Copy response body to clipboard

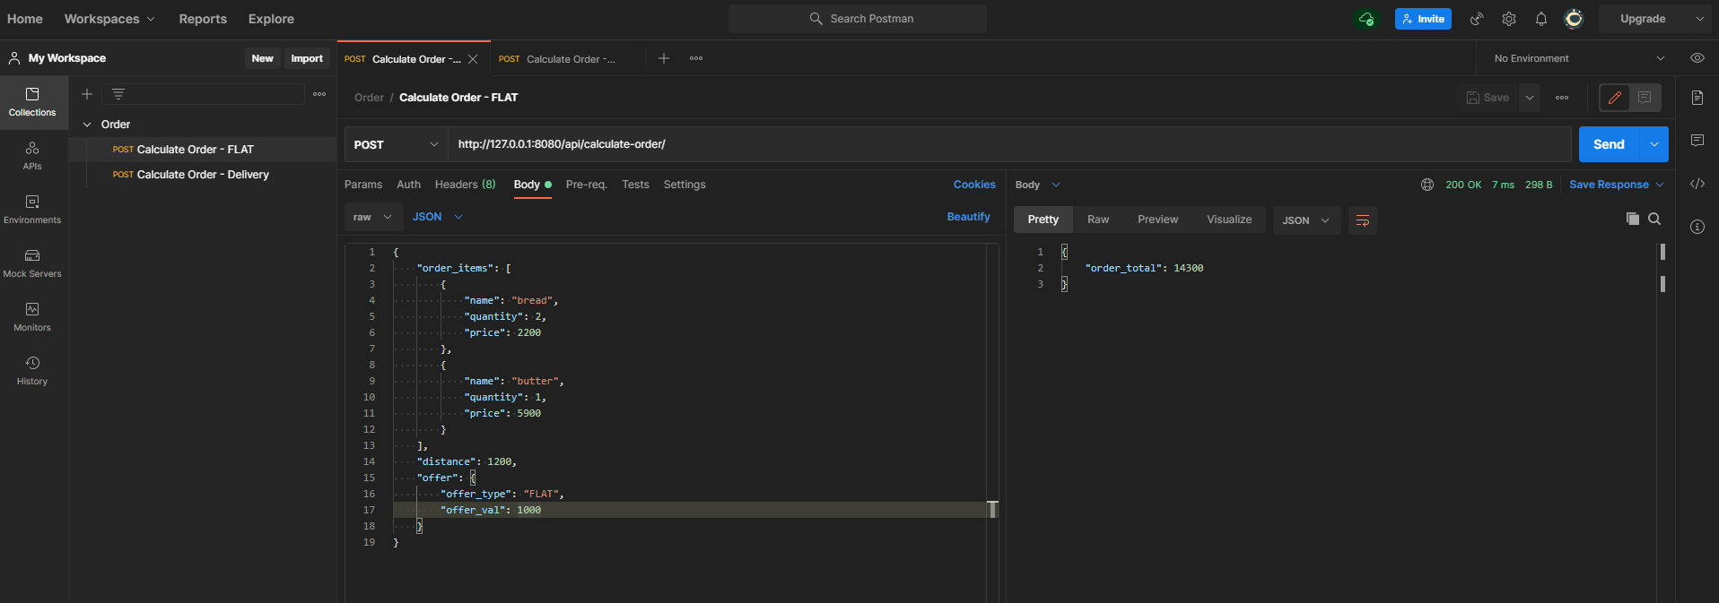click(1633, 219)
